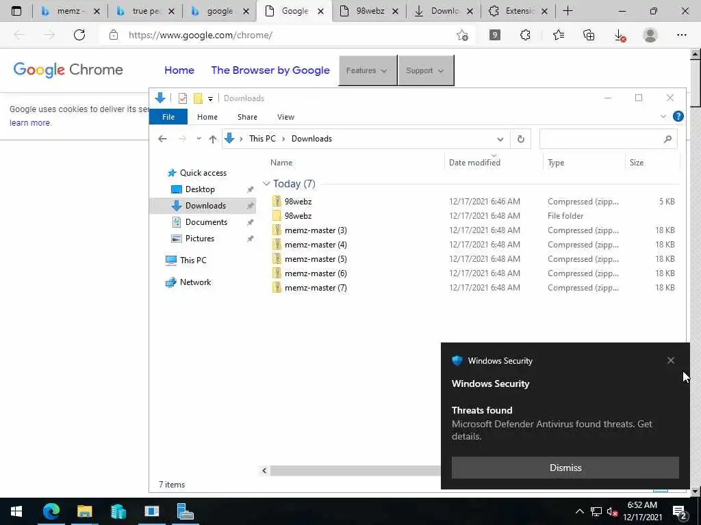Viewport: 701px width, 525px height.
Task: Add page to favorites star icon
Action: click(462, 35)
